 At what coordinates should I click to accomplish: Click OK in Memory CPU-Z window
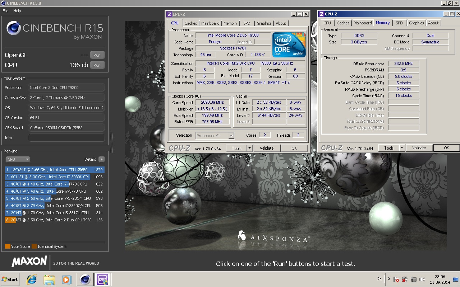[446, 148]
